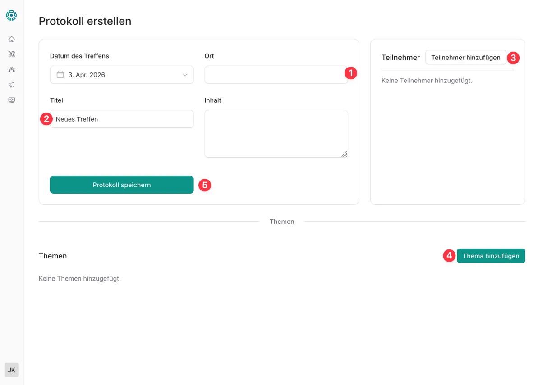Click inside the Inhalt text area
Image resolution: width=538 pixels, height=385 pixels.
[276, 133]
